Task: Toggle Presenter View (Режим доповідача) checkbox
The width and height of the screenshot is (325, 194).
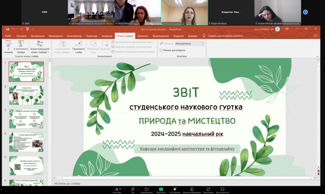Action: 161,50
